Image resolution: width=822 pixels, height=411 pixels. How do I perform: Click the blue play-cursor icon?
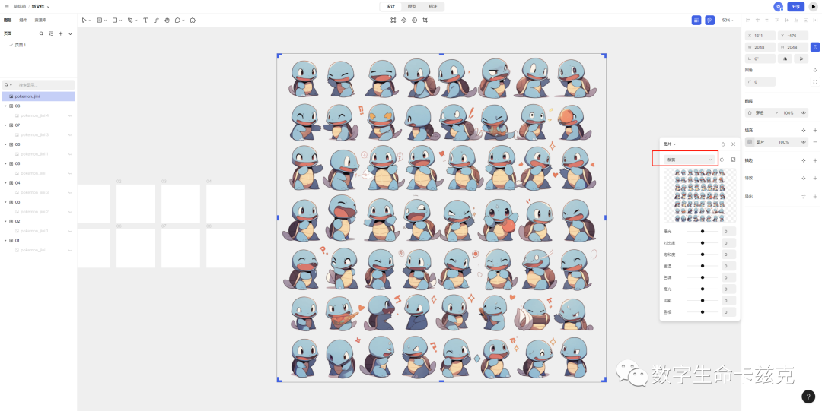pos(709,20)
